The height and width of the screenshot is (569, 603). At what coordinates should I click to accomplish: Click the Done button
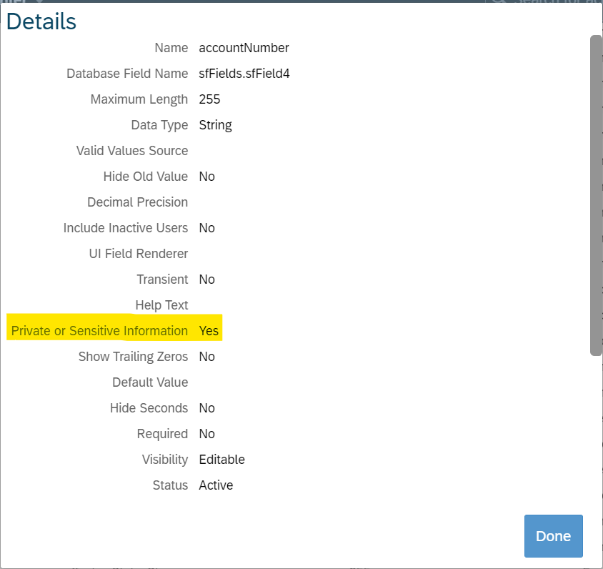(x=554, y=535)
